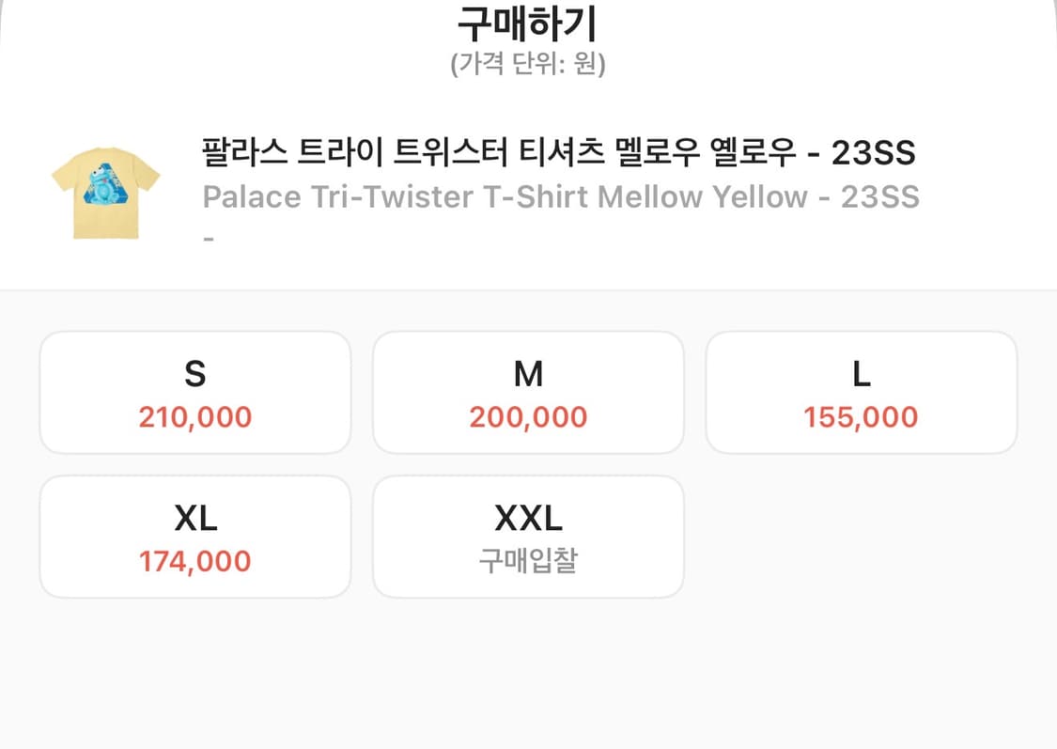This screenshot has width=1057, height=749.
Task: Select XXL to place a purchase bid
Action: click(x=528, y=536)
